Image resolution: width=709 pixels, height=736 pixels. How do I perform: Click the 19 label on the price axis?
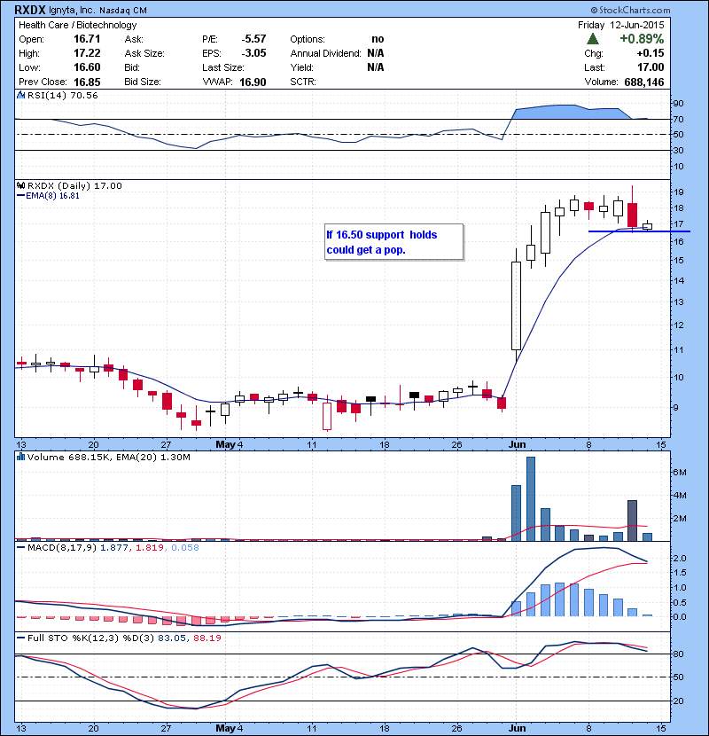coord(679,192)
